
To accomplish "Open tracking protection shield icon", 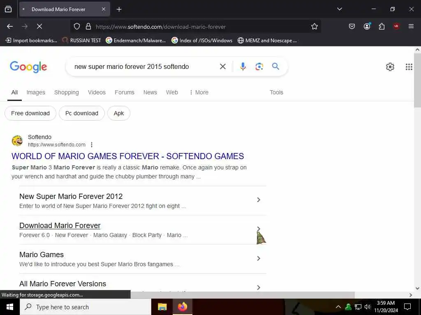I will [x=77, y=27].
